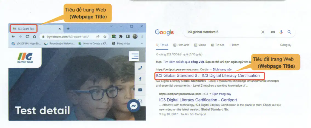This screenshot has height=128, width=311.
Task: Click the phone contact icon
Action: (x=140, y=68)
